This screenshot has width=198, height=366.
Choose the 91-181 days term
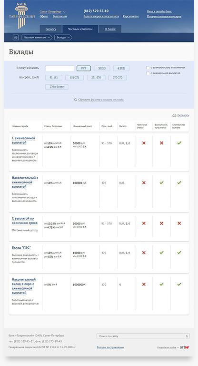[x=54, y=78]
